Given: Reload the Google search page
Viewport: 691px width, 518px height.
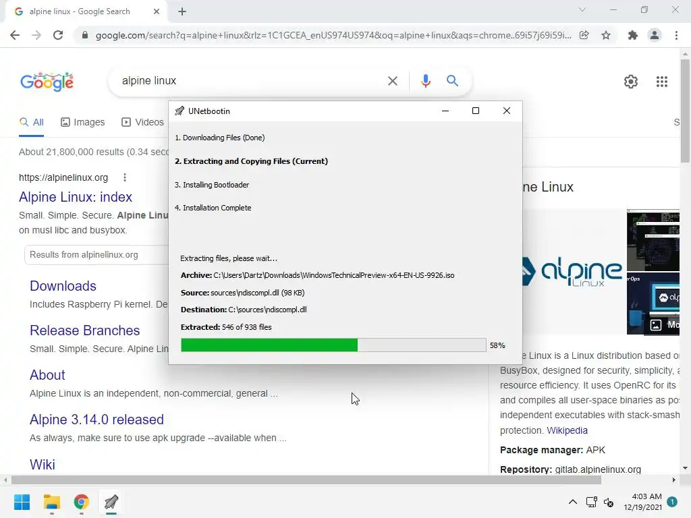Looking at the screenshot, I should [x=58, y=35].
